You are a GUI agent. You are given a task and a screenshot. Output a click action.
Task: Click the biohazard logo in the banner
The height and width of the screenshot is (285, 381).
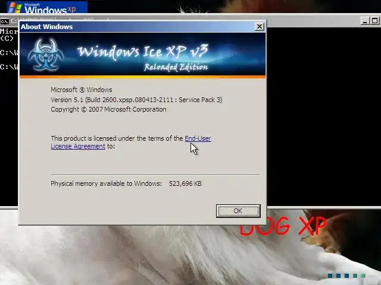(x=46, y=54)
